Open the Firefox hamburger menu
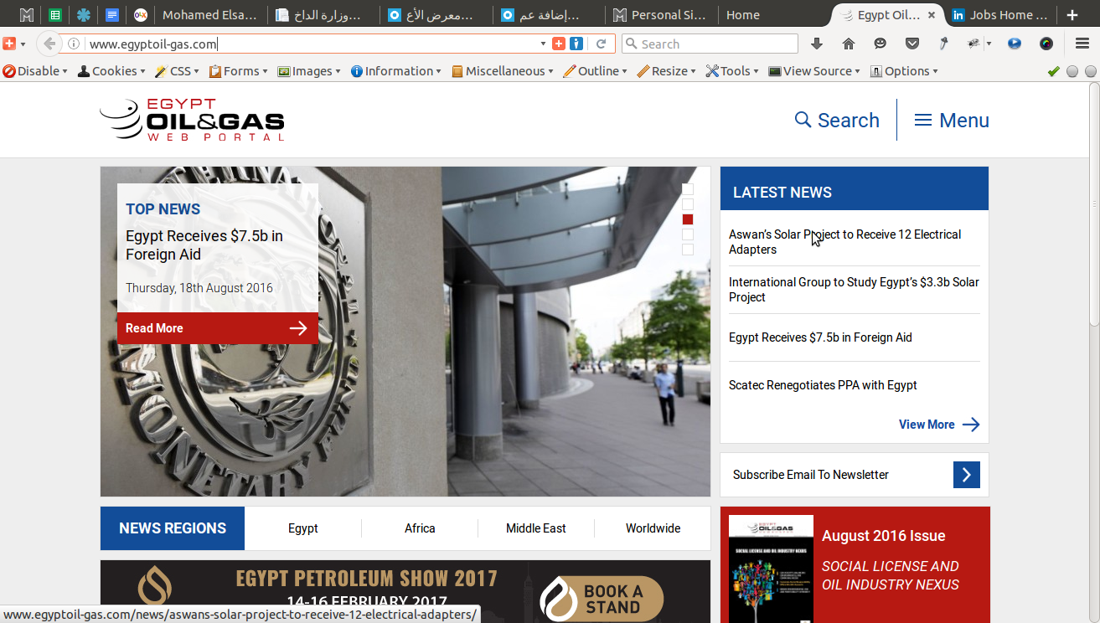1100x623 pixels. 1082,44
